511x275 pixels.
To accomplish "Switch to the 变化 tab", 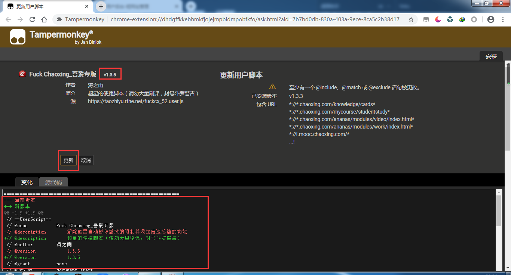I will 27,182.
